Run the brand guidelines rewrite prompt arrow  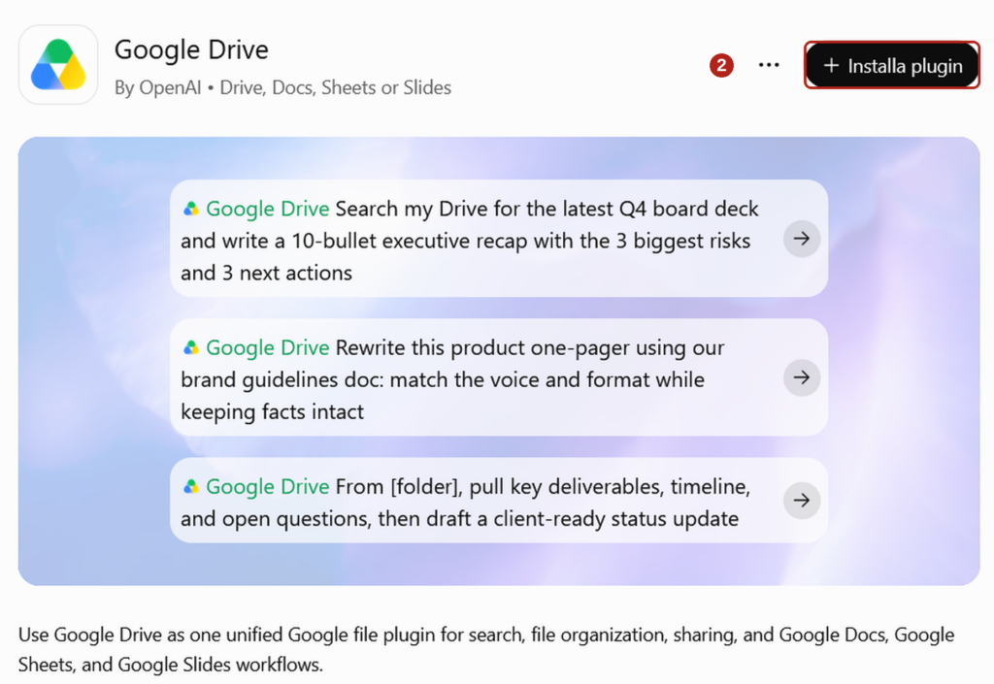(802, 377)
